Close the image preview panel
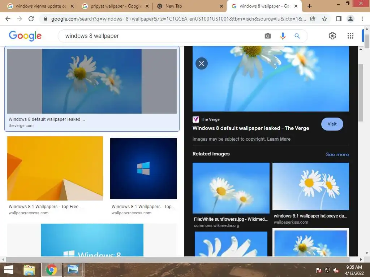Screen dimensions: 370x277 (x=202, y=63)
